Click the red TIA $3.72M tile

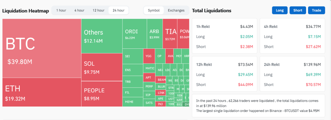tap(170, 34)
